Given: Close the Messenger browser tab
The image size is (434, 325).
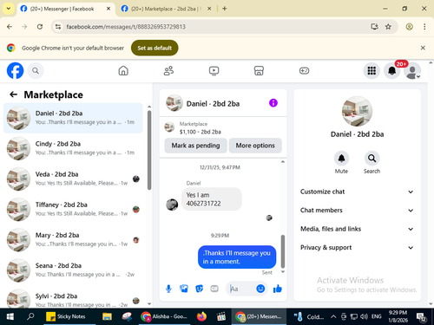Looking at the screenshot, I should (x=108, y=9).
